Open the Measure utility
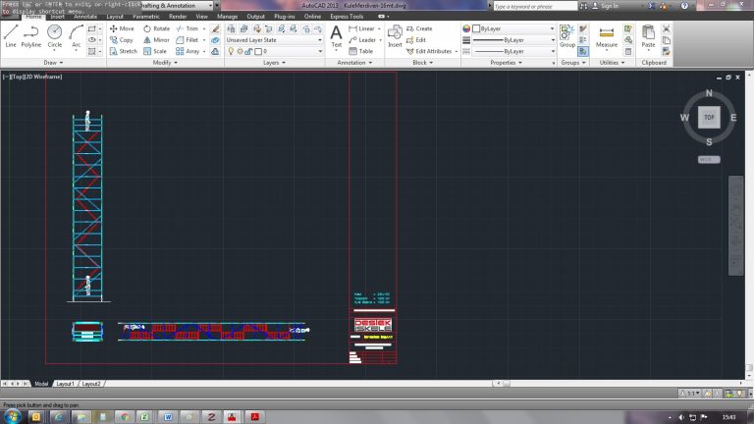This screenshot has height=424, width=754. point(607,36)
